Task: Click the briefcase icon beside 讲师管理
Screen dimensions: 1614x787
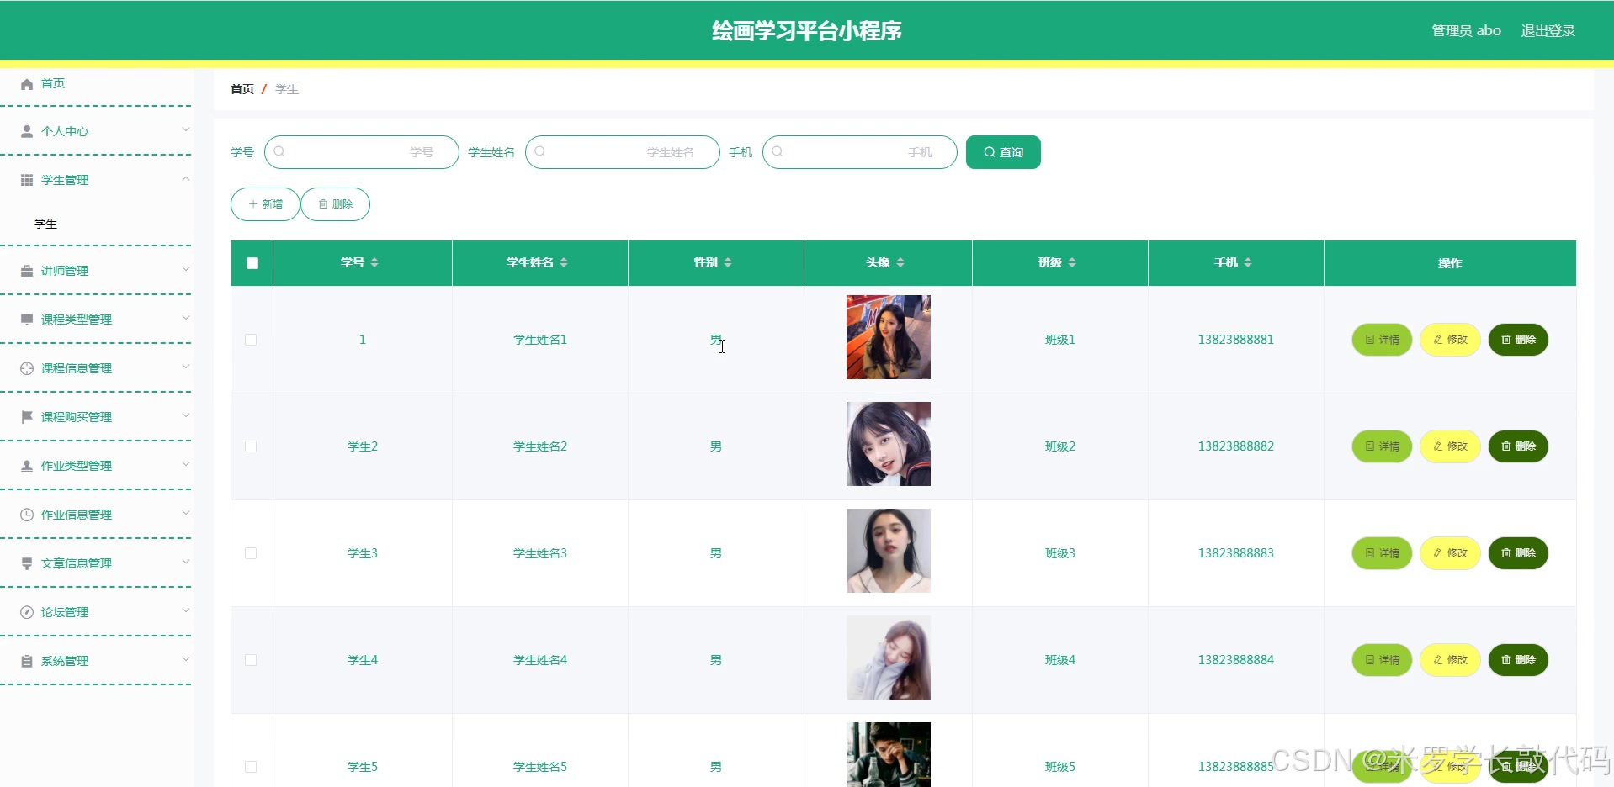Action: point(27,271)
